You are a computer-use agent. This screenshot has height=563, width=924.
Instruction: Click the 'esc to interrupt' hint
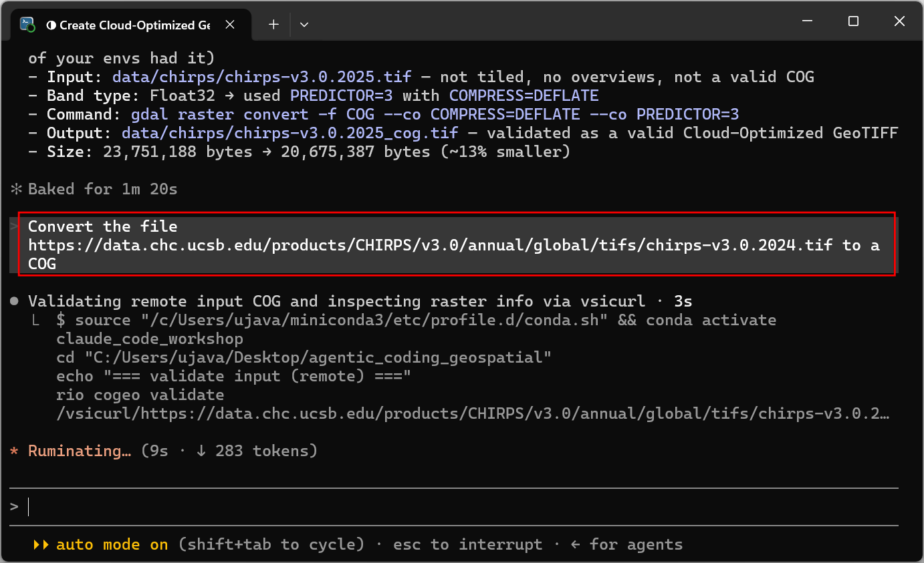pos(467,544)
